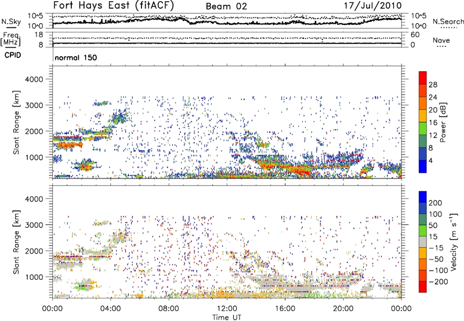
Task: Click the '24' tick on Power colorbar
Action: (x=433, y=97)
